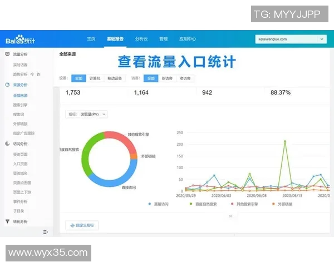Image resolution: width=334 pixels, height=267 pixels.
Task: Click the 1,753 metric value
Action: tap(73, 93)
